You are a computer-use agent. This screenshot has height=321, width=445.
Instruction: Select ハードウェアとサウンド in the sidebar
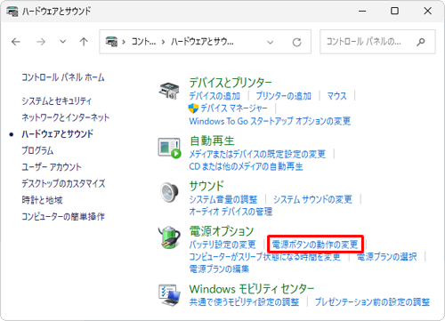pyautogui.click(x=57, y=134)
